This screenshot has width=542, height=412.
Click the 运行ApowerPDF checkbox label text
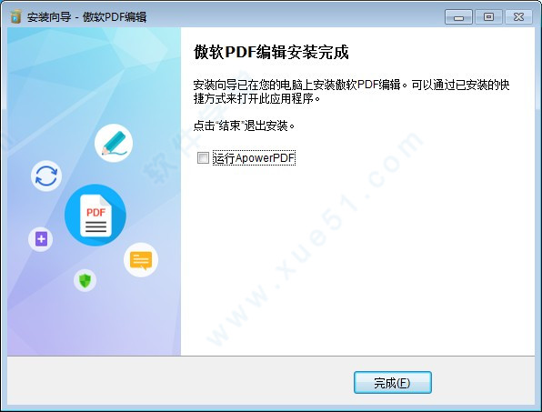254,158
